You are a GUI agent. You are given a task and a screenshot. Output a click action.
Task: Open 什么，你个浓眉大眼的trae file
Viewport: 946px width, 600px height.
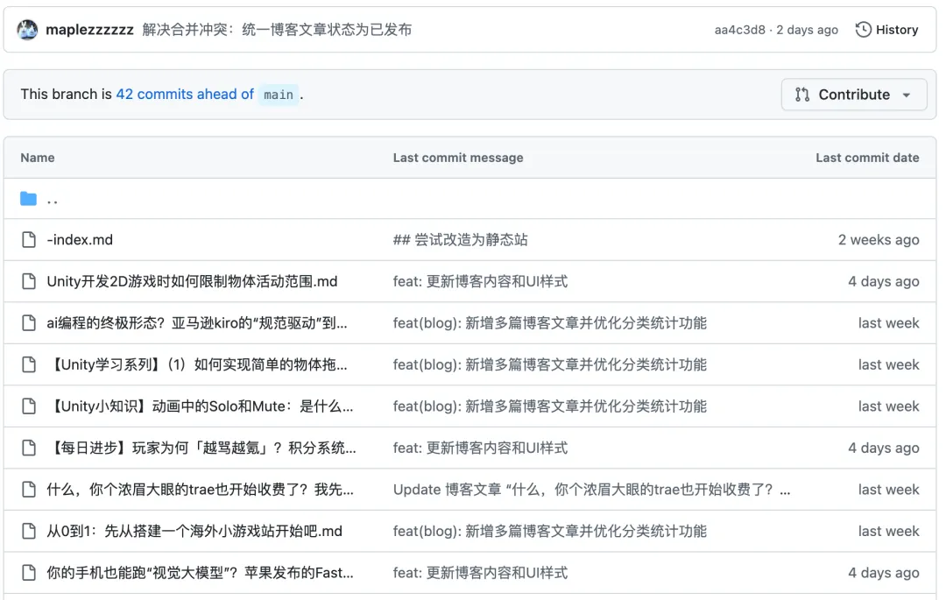[200, 490]
